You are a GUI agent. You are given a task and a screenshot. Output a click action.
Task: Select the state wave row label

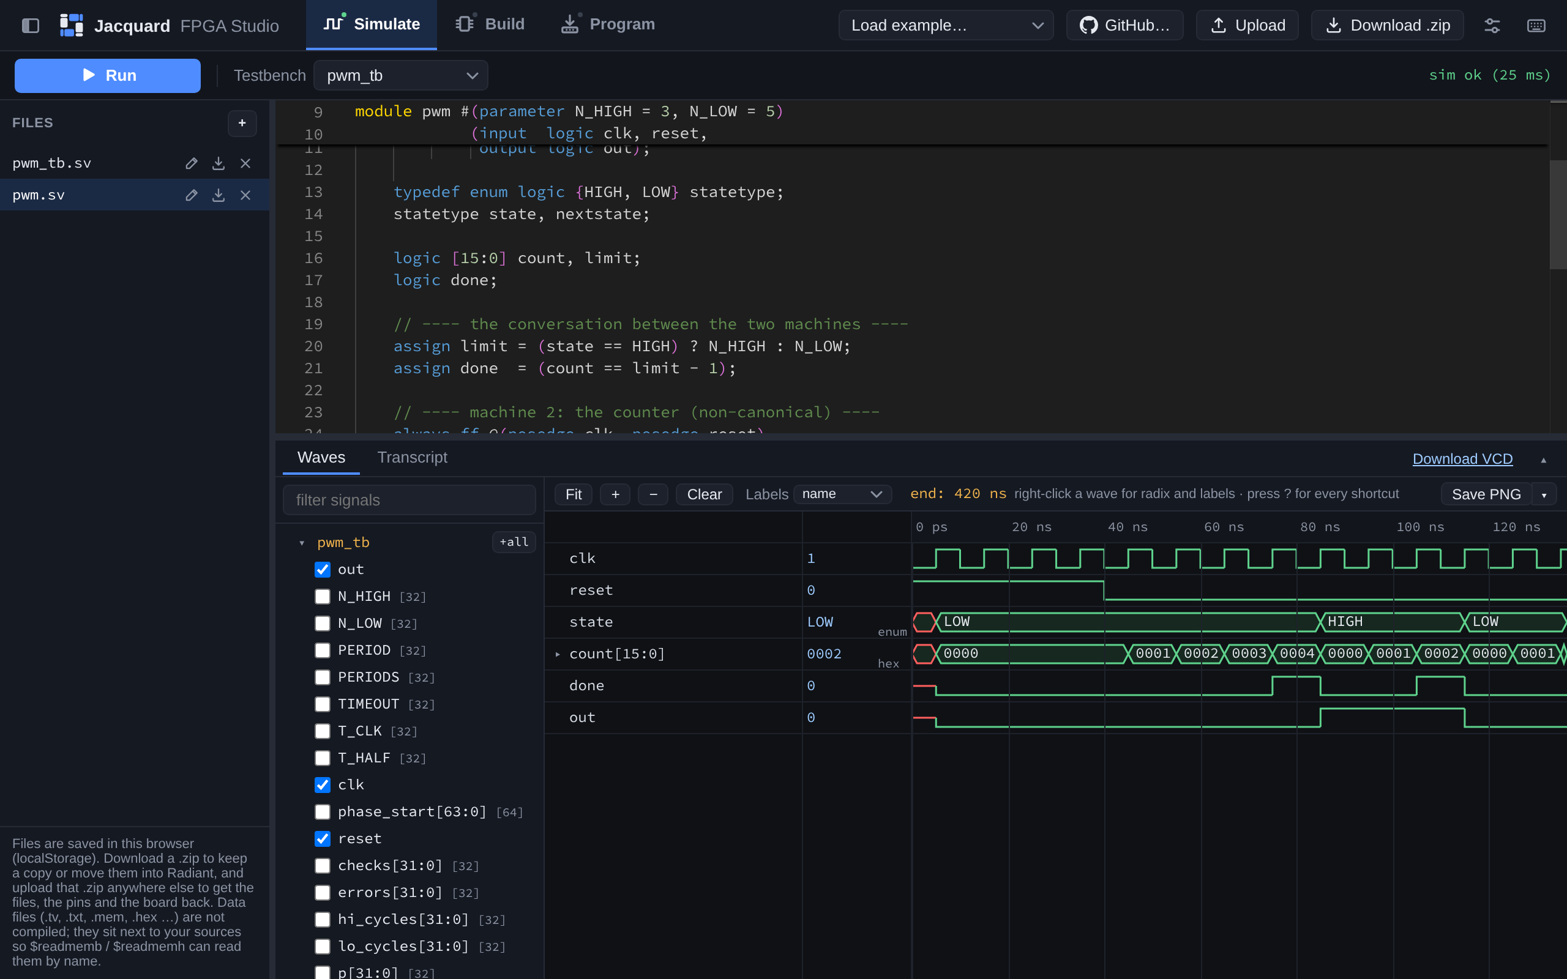coord(591,622)
